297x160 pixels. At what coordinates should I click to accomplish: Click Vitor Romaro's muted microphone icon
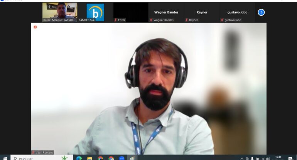pos(33,152)
